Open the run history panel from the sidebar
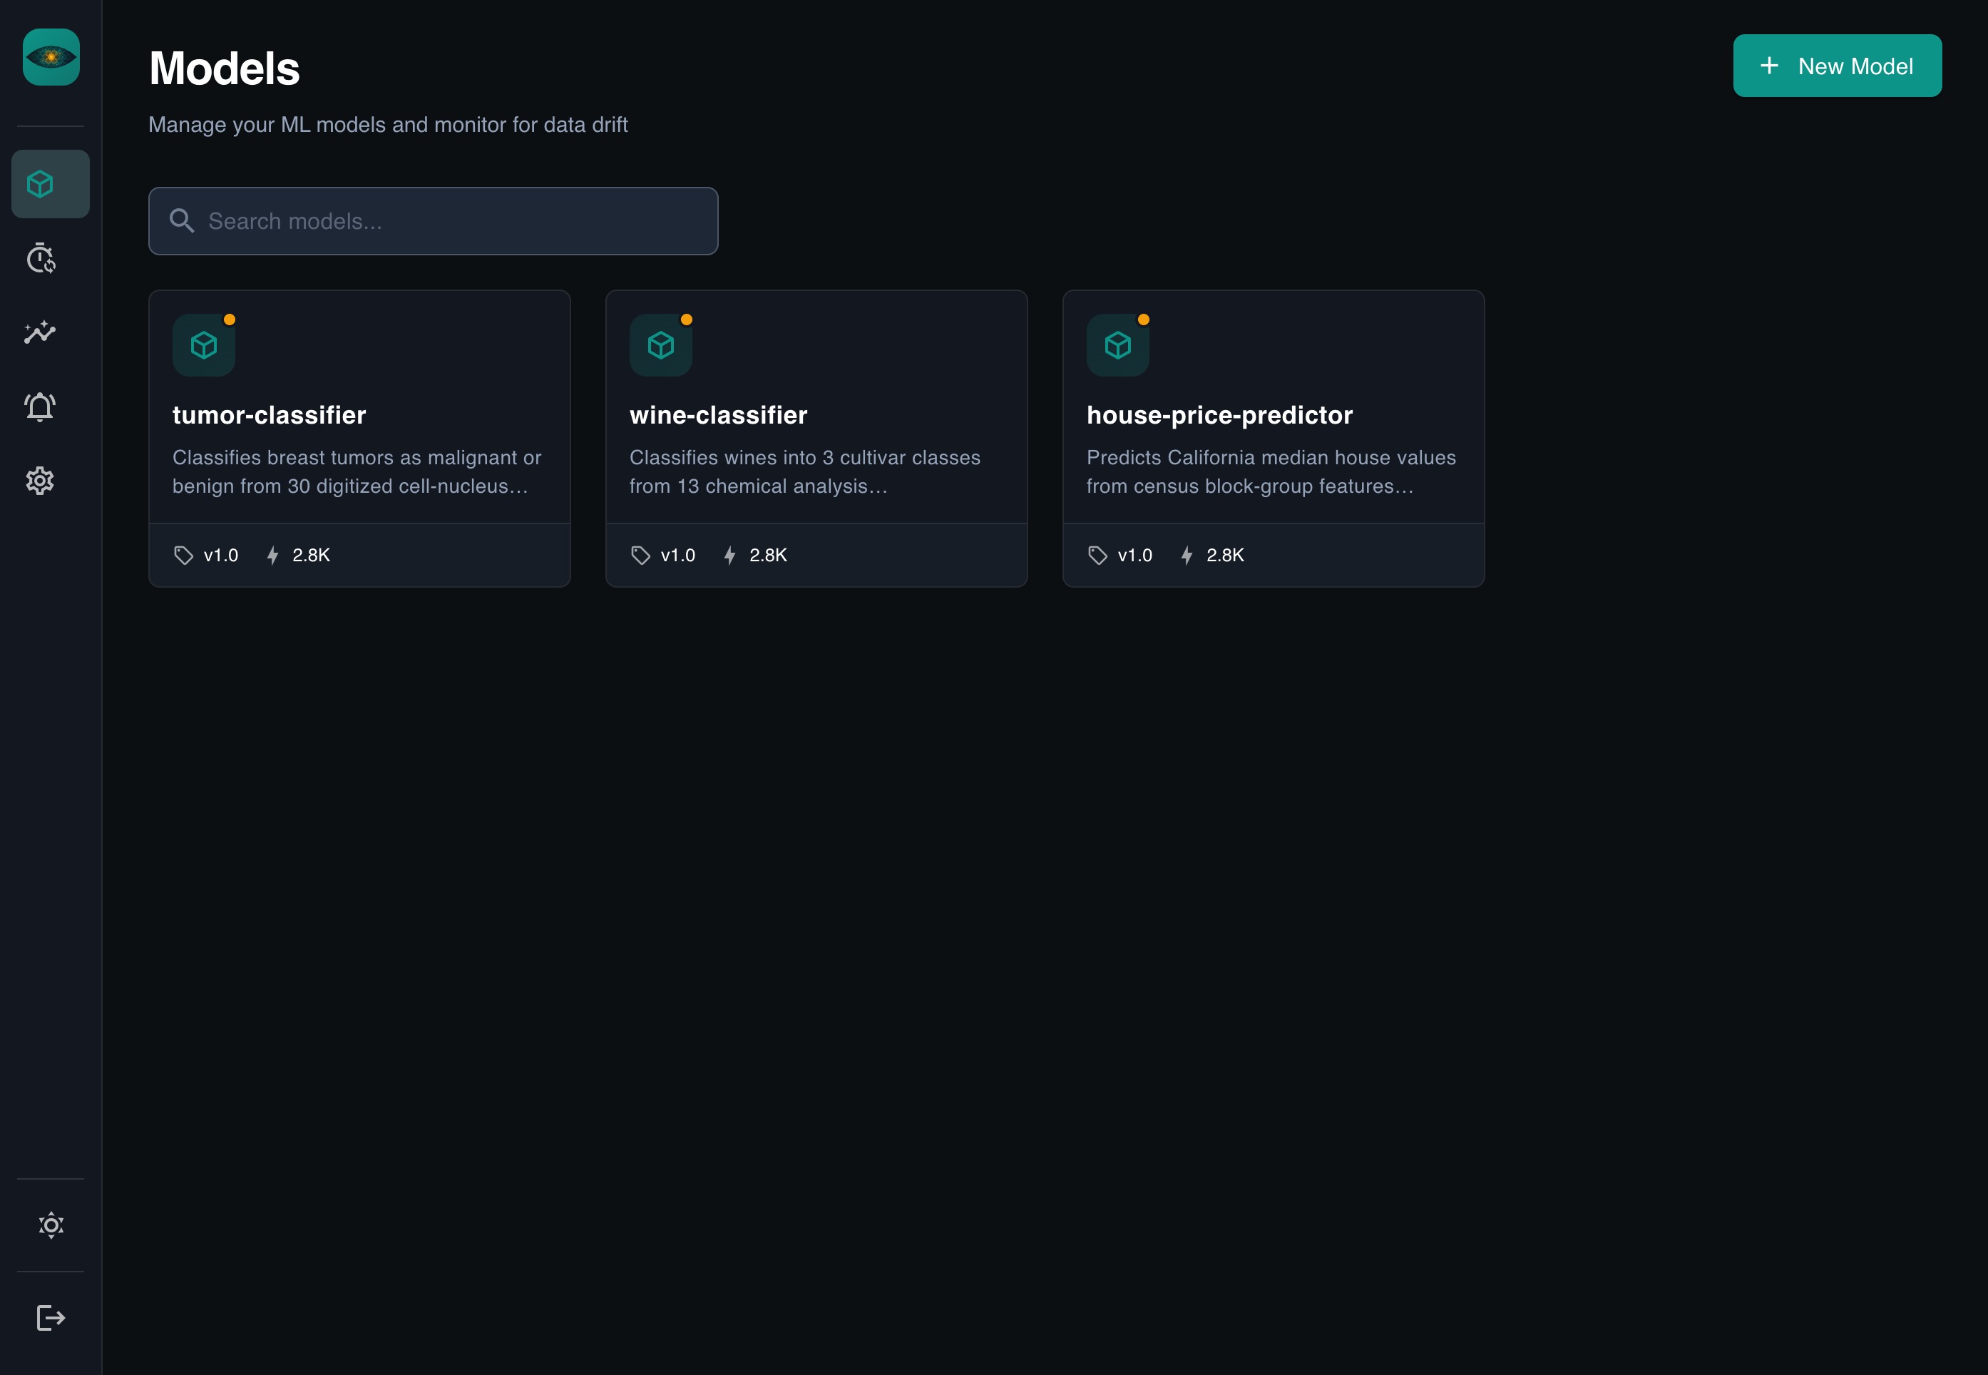1988x1375 pixels. 41,258
